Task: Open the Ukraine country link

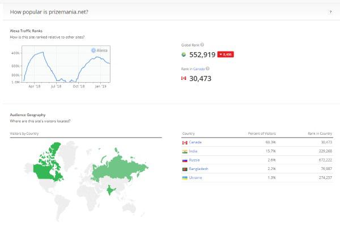Action: (x=195, y=177)
